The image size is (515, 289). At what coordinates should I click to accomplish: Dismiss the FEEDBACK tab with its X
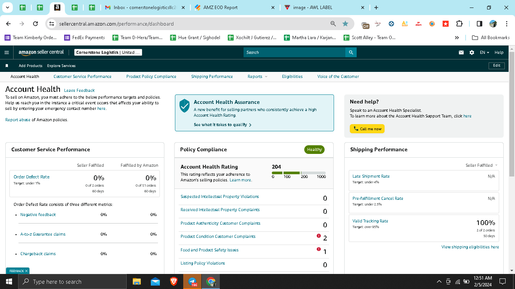26,271
